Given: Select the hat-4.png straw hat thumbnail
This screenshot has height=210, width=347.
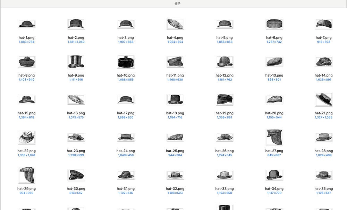Looking at the screenshot, I should [x=175, y=24].
